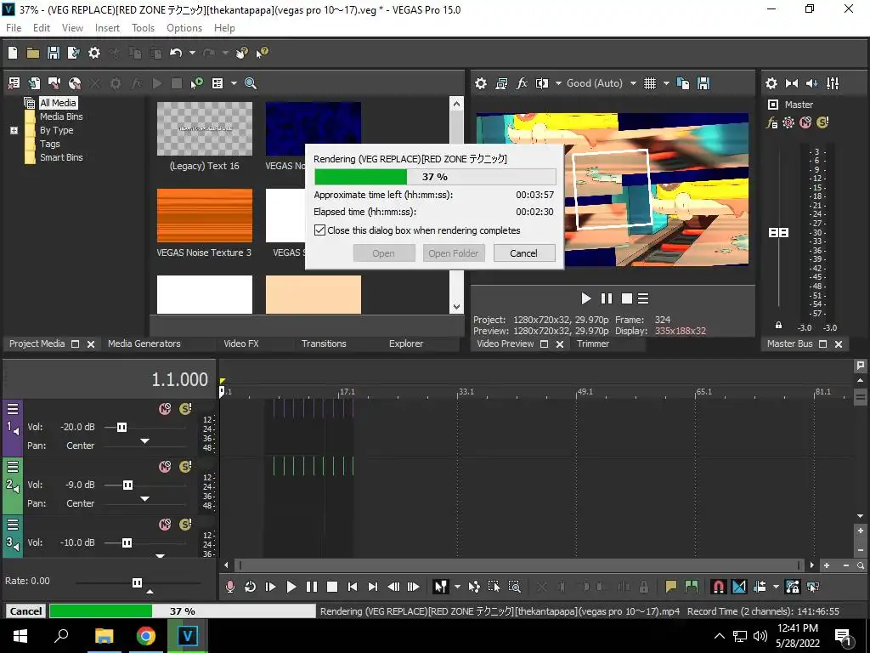This screenshot has width=870, height=653.
Task: Cancel rendering from the status bar button
Action: tap(26, 610)
